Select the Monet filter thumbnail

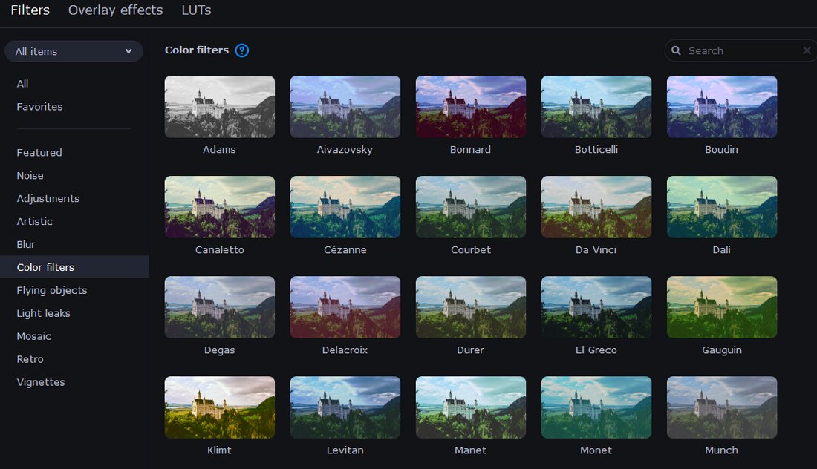tap(596, 407)
